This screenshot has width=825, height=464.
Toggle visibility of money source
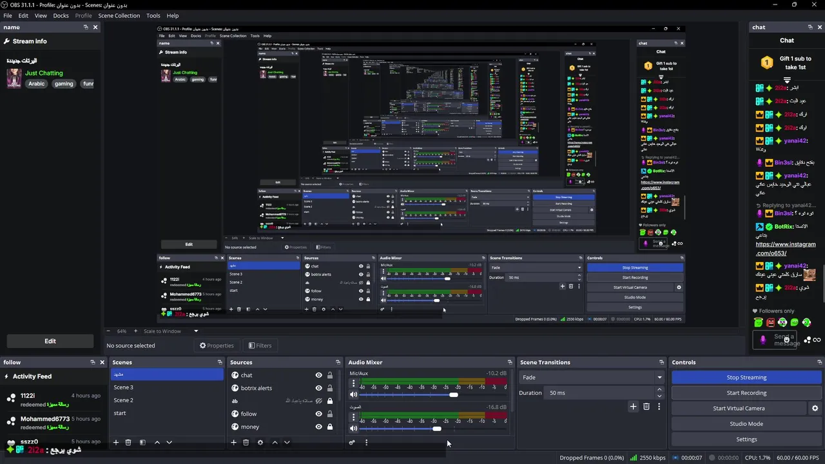click(318, 427)
